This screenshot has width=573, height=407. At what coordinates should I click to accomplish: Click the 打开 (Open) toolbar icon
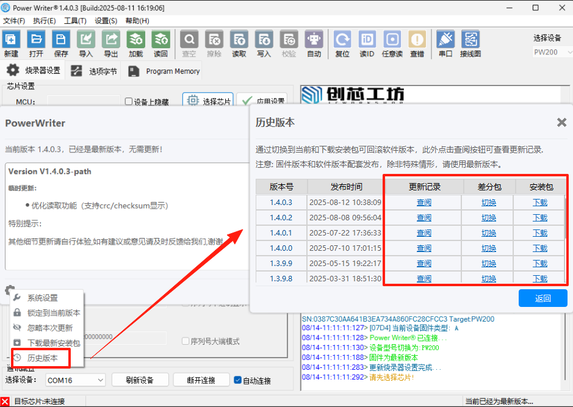pyautogui.click(x=36, y=39)
